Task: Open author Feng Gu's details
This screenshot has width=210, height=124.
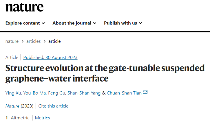Action: click(57, 93)
